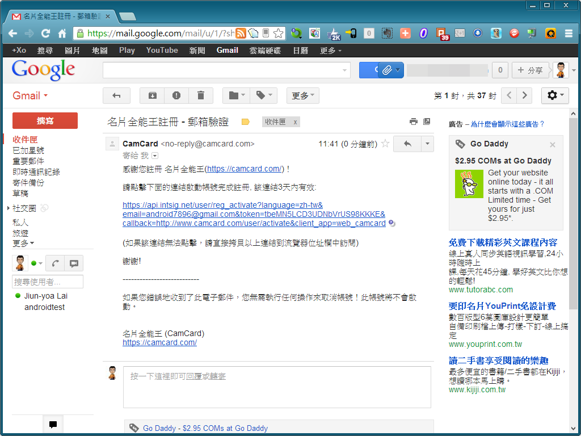Click the 搜尋使用者 chat search field

(x=48, y=282)
